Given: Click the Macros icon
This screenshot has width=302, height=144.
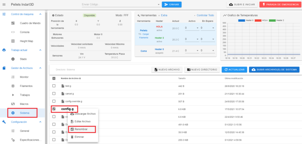Looking at the screenshot, I should (13, 104).
